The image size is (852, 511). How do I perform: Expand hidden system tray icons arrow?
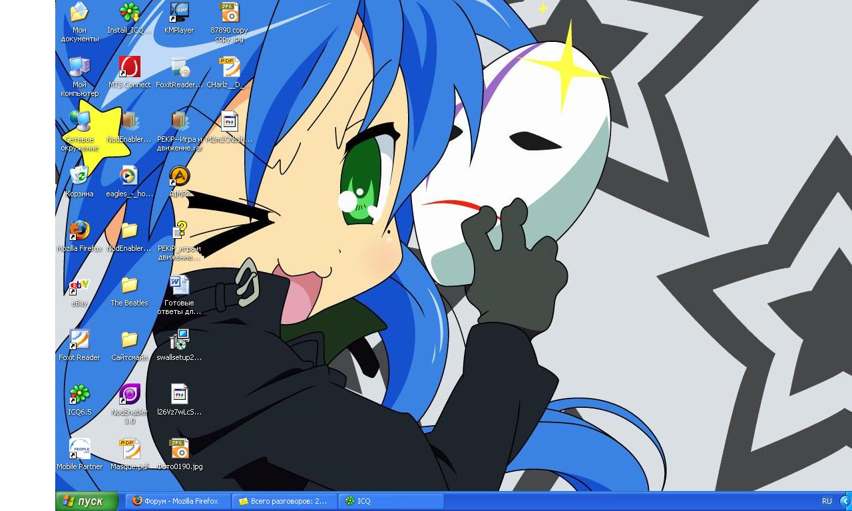pyautogui.click(x=845, y=501)
